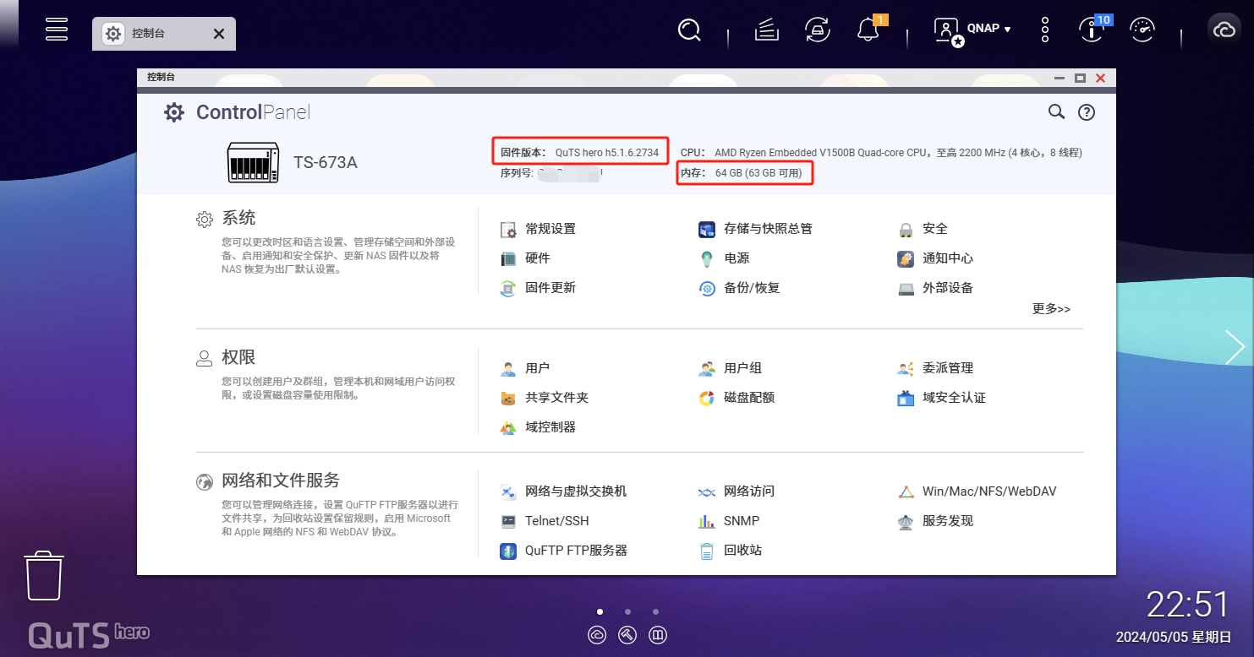Click the ControlPanel gear logo
Screen dimensions: 1254x657
pos(174,112)
